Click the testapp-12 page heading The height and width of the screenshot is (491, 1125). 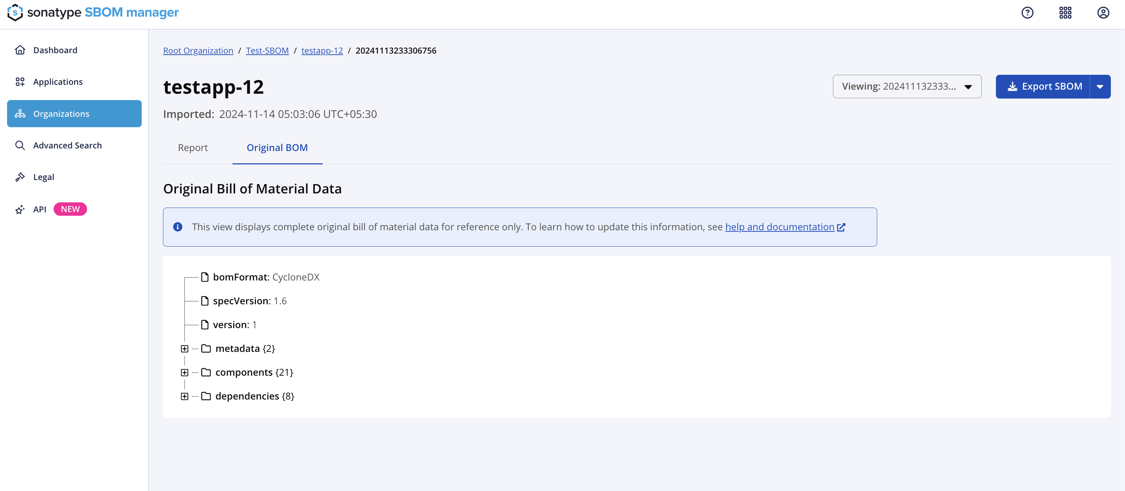(x=214, y=87)
